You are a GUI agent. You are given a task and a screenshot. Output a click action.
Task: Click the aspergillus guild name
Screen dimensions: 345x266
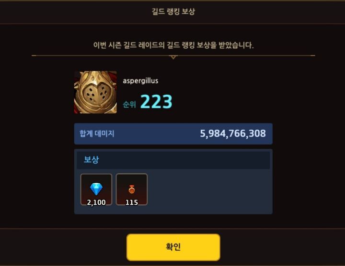point(140,81)
